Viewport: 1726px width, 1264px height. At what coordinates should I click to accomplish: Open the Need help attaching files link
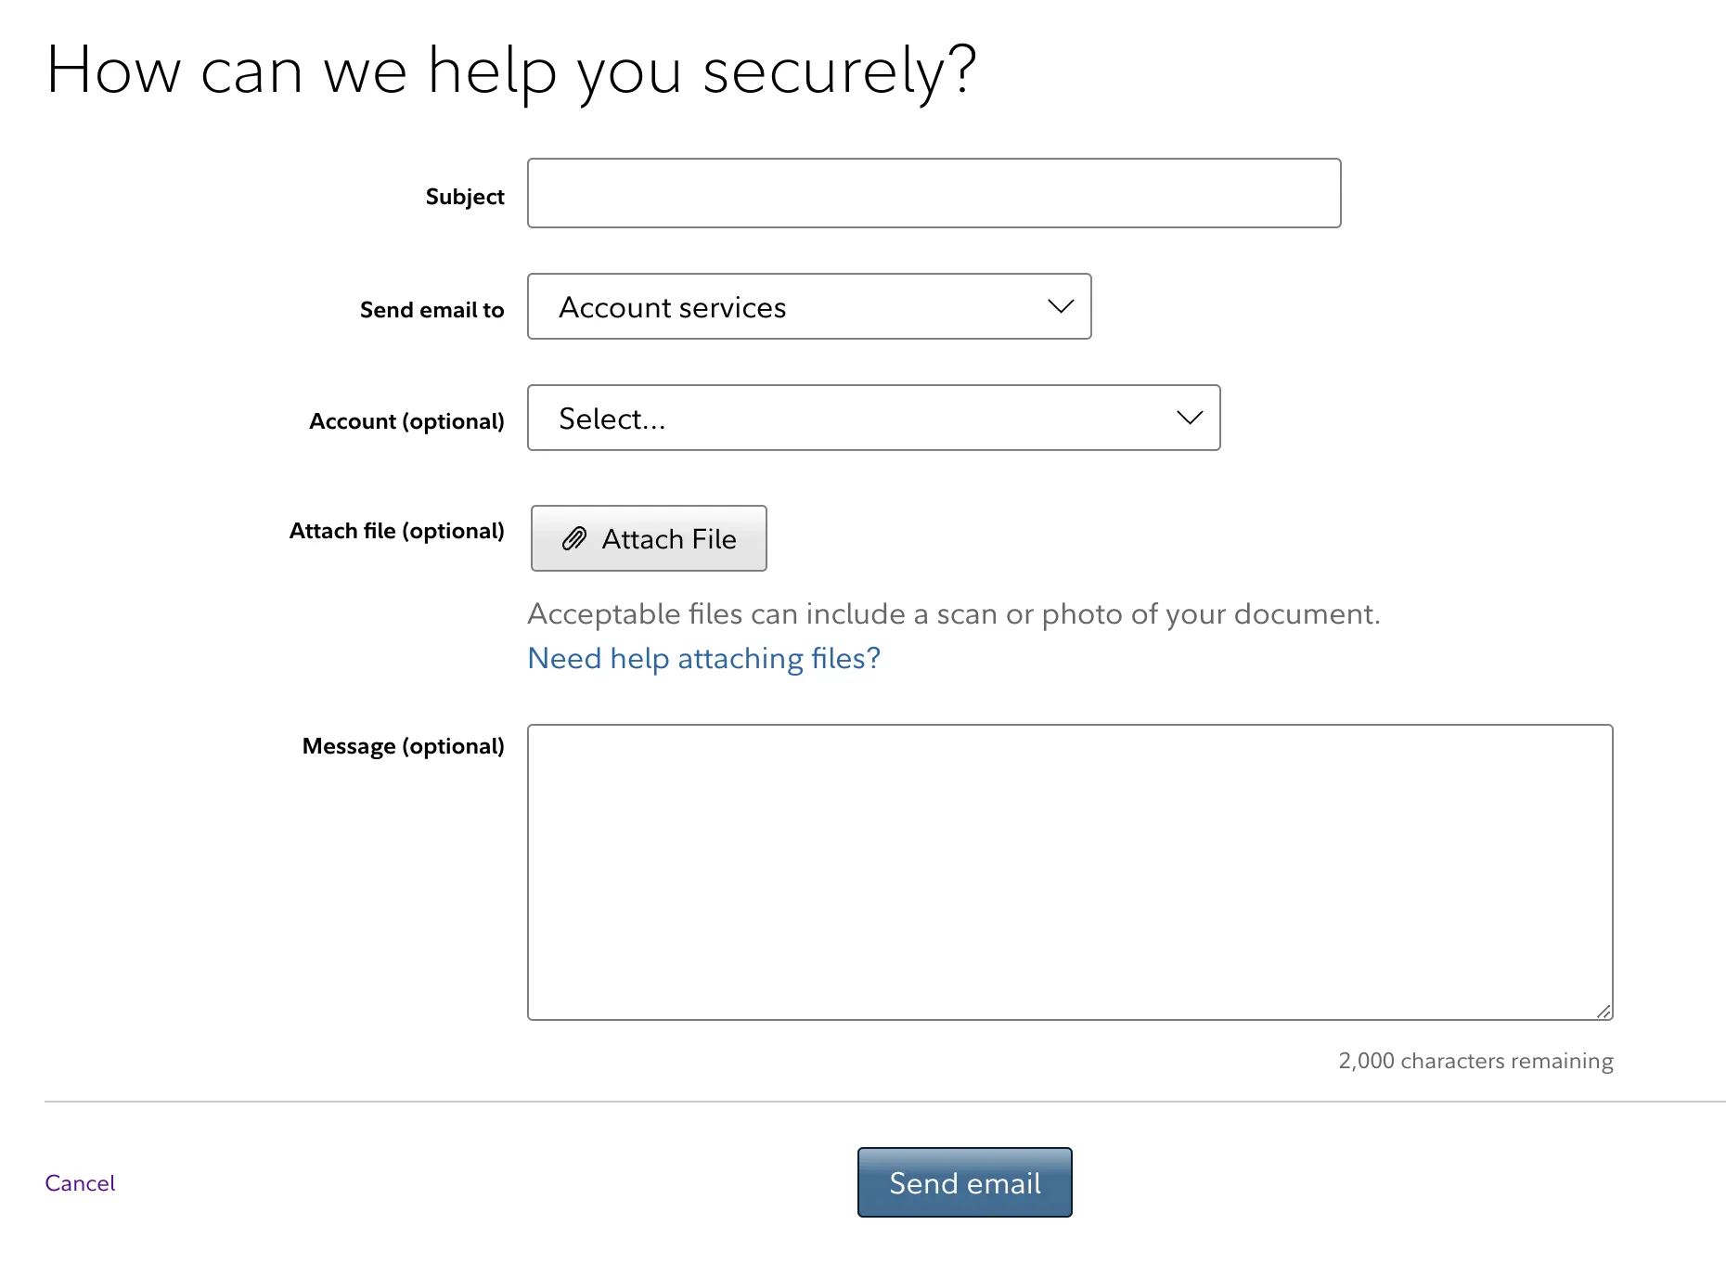point(702,658)
